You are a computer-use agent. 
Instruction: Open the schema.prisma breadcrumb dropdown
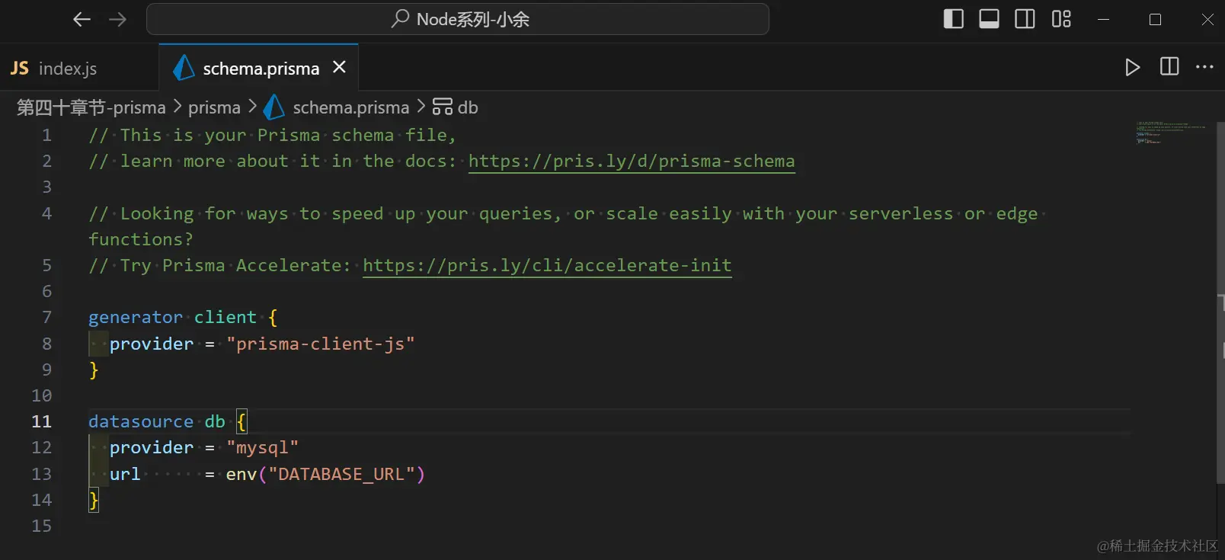(336, 107)
